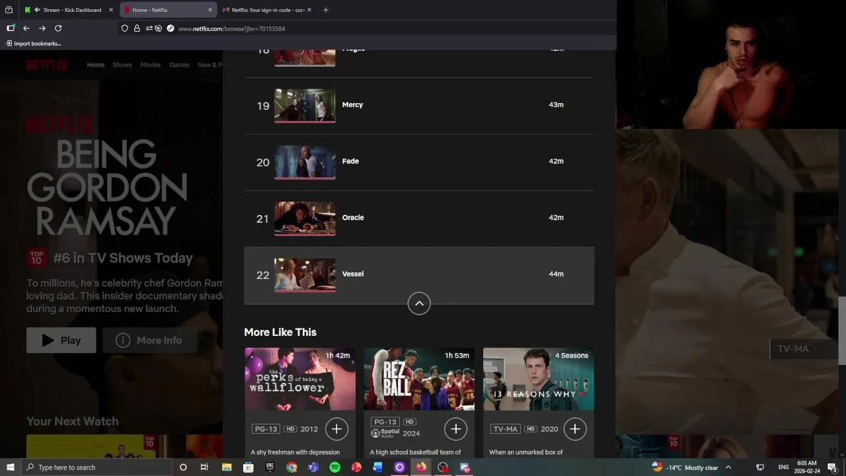Show site security padlock info
This screenshot has height=476, width=846.
point(137,28)
